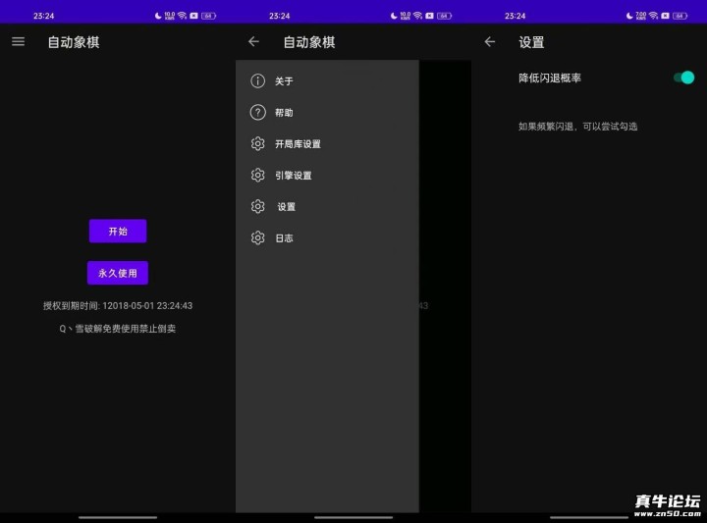Click the gear icon for 引擎设置

pyautogui.click(x=258, y=176)
